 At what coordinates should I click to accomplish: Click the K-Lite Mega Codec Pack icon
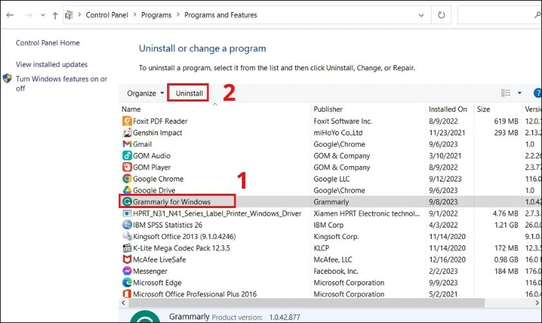point(127,248)
